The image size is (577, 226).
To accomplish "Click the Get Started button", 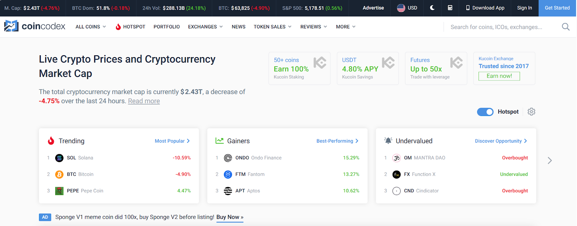I will click(557, 8).
